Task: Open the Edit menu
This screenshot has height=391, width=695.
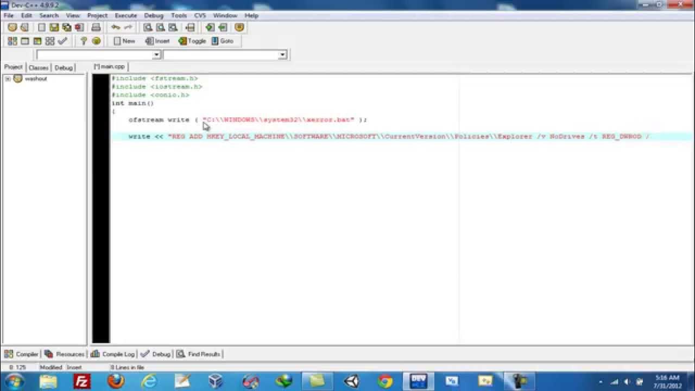Action: click(x=26, y=15)
